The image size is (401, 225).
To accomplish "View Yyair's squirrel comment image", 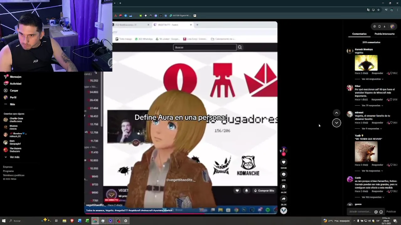I will pyautogui.click(x=366, y=152).
